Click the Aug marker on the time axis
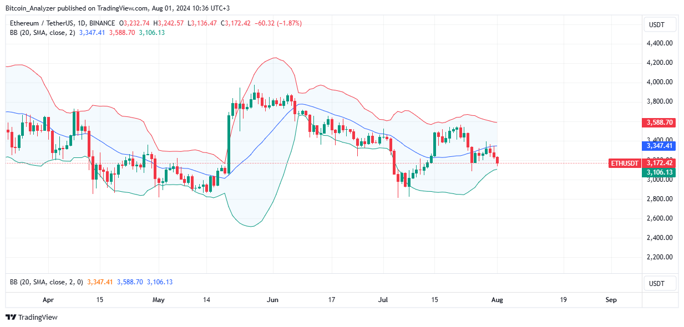 point(497,300)
